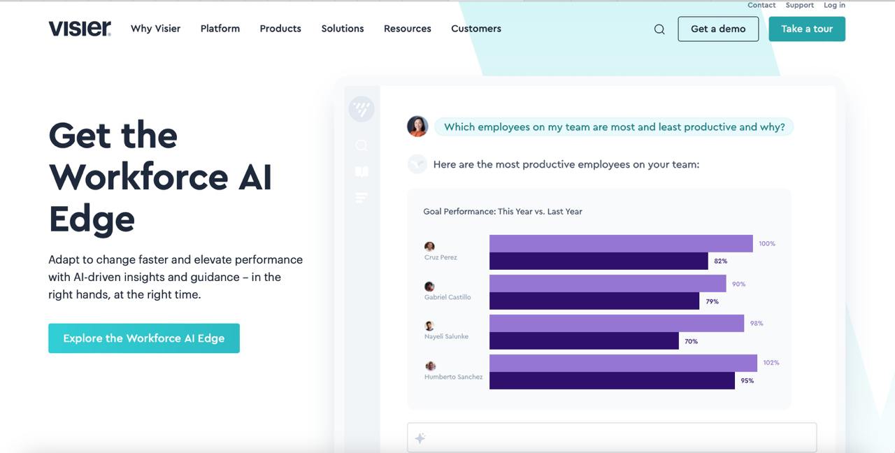
Task: Click the Visier logo
Action: click(80, 29)
